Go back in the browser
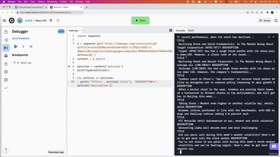This screenshot has height=157, width=280. 3,13
